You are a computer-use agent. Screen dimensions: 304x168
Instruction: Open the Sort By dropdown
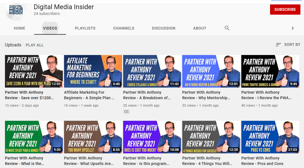(288, 44)
